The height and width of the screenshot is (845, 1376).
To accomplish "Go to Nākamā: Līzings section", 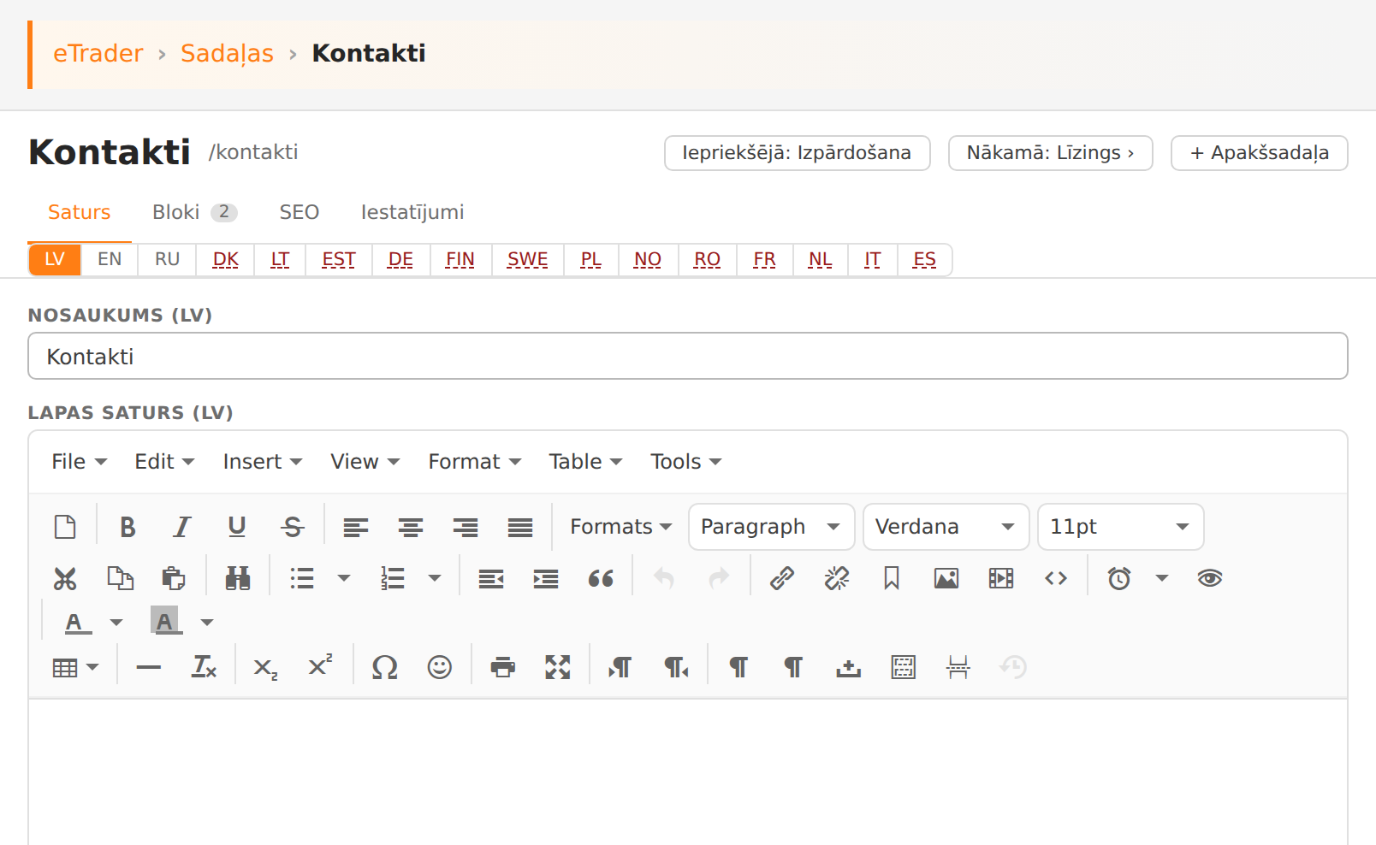I will tap(1051, 153).
